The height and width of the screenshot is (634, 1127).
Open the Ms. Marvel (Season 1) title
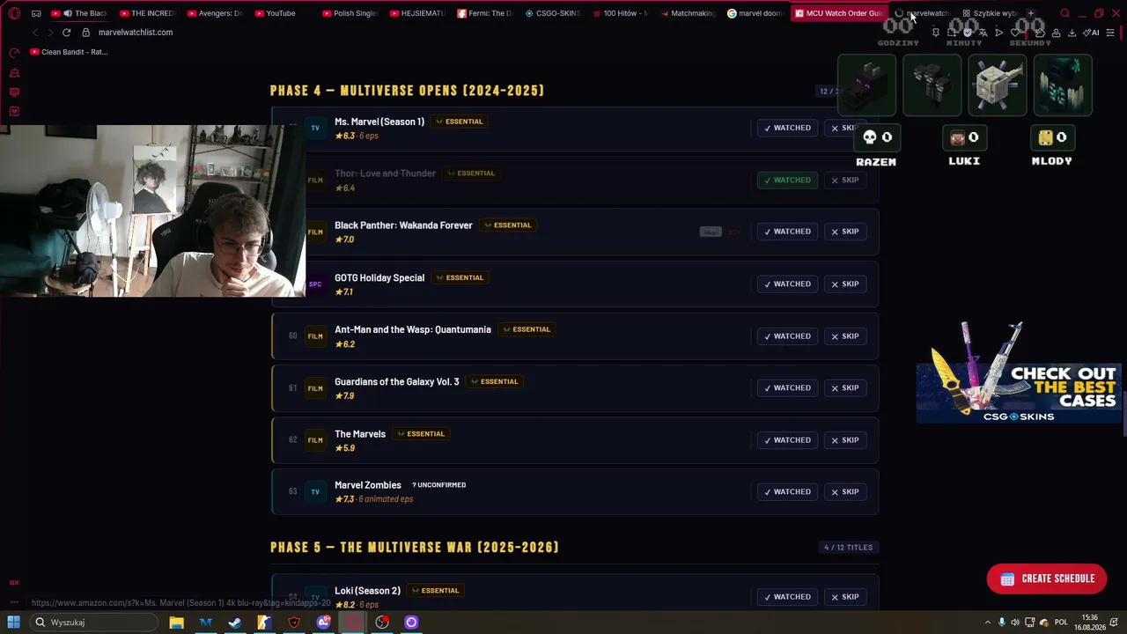coord(379,122)
